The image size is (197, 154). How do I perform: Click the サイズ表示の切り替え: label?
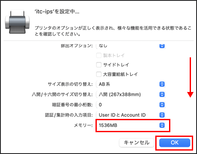70,84
